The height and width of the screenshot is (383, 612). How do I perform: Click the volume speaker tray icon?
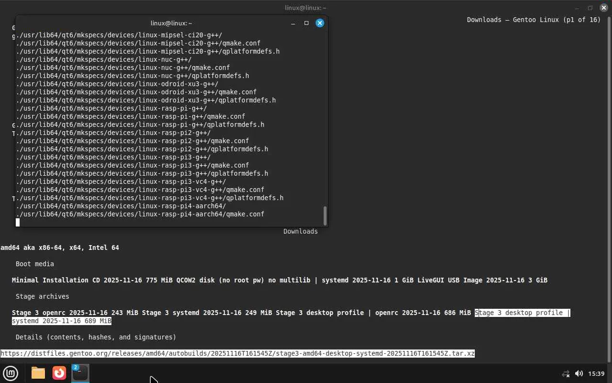[x=579, y=373]
